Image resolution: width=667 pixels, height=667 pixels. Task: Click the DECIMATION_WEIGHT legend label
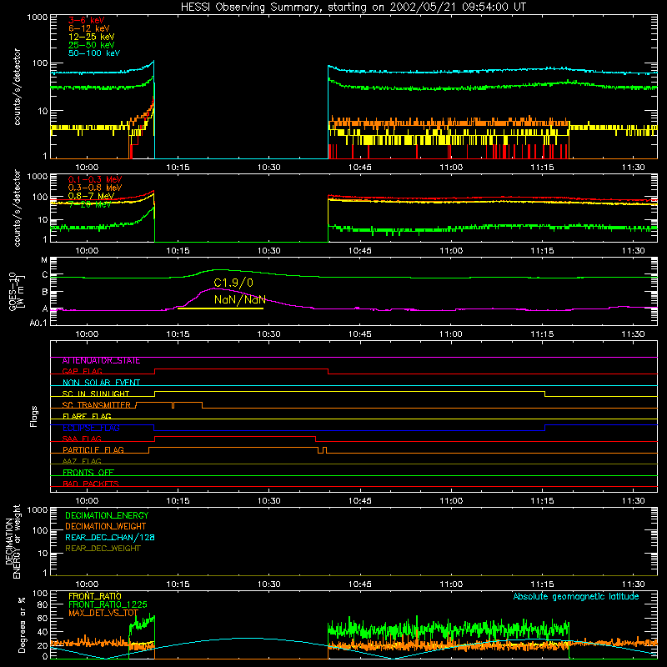pos(106,527)
